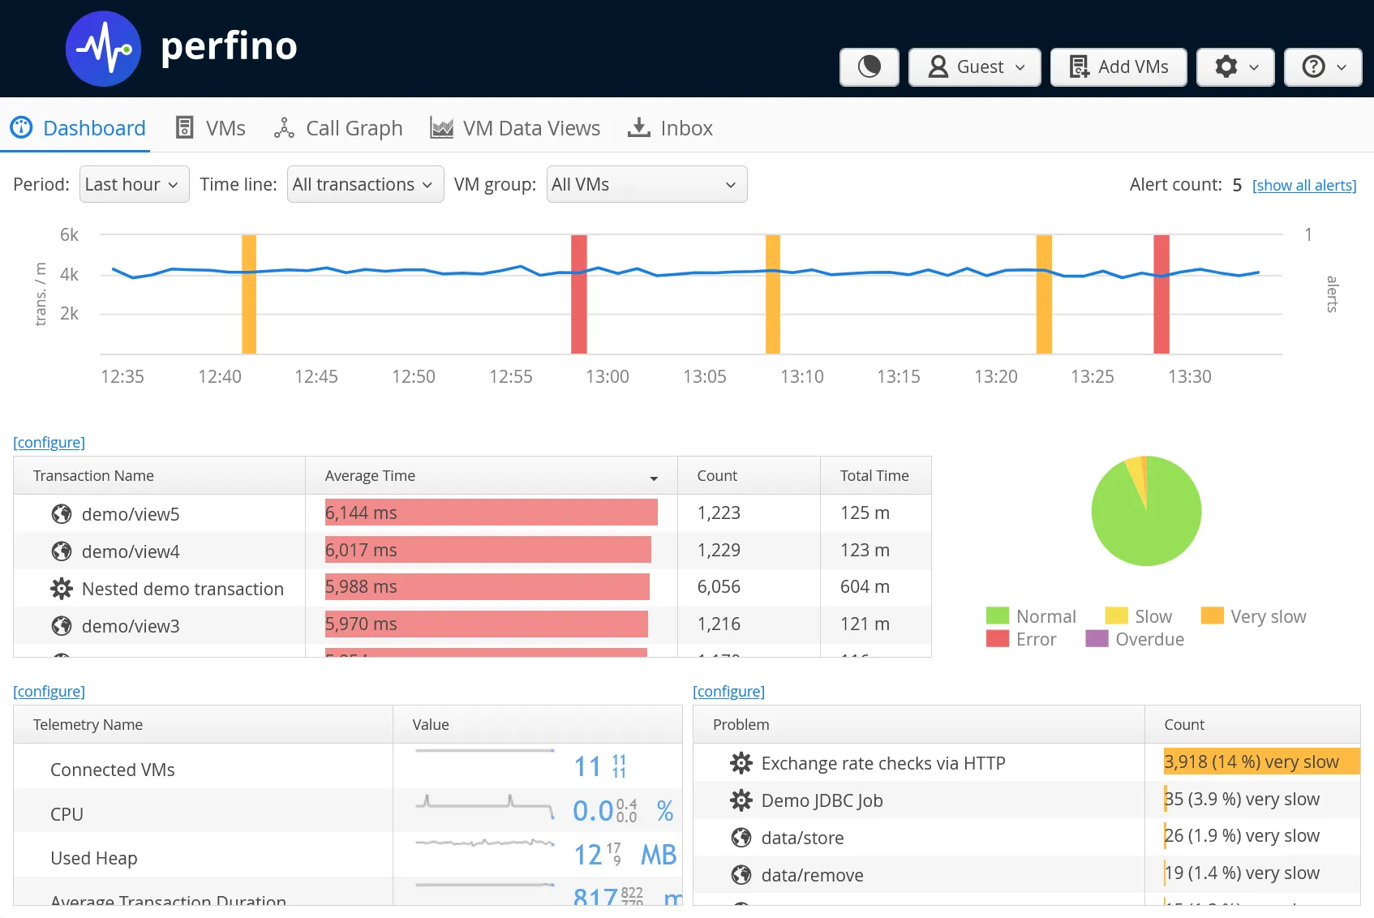Expand the Period dropdown
1374x918 pixels.
tap(134, 185)
